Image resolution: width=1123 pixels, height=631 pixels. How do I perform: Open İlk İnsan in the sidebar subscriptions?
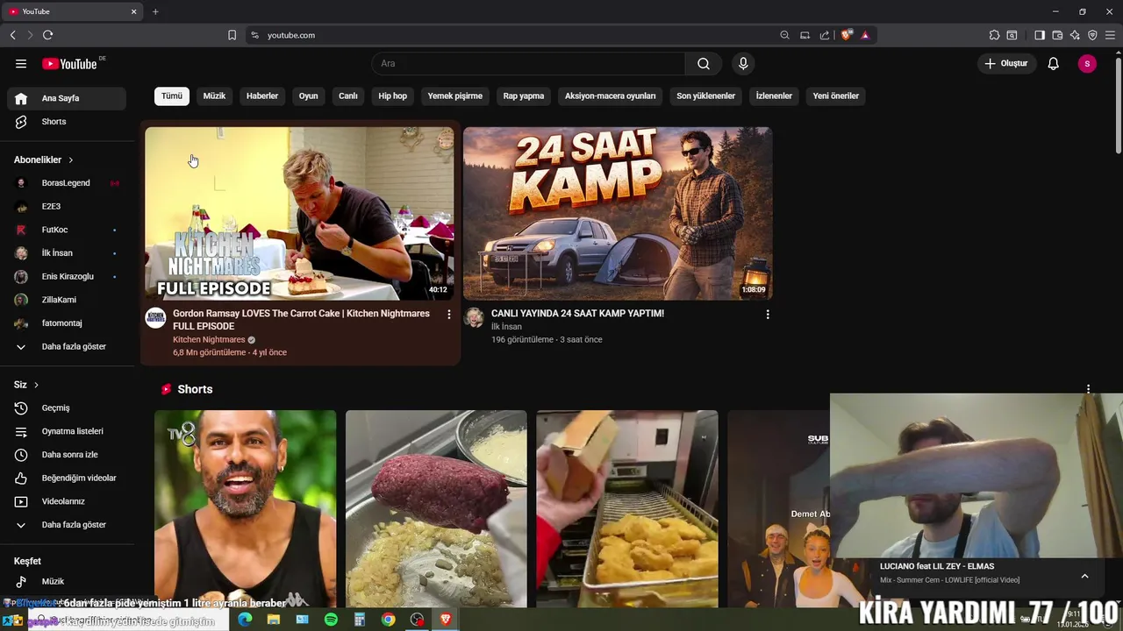click(67, 253)
